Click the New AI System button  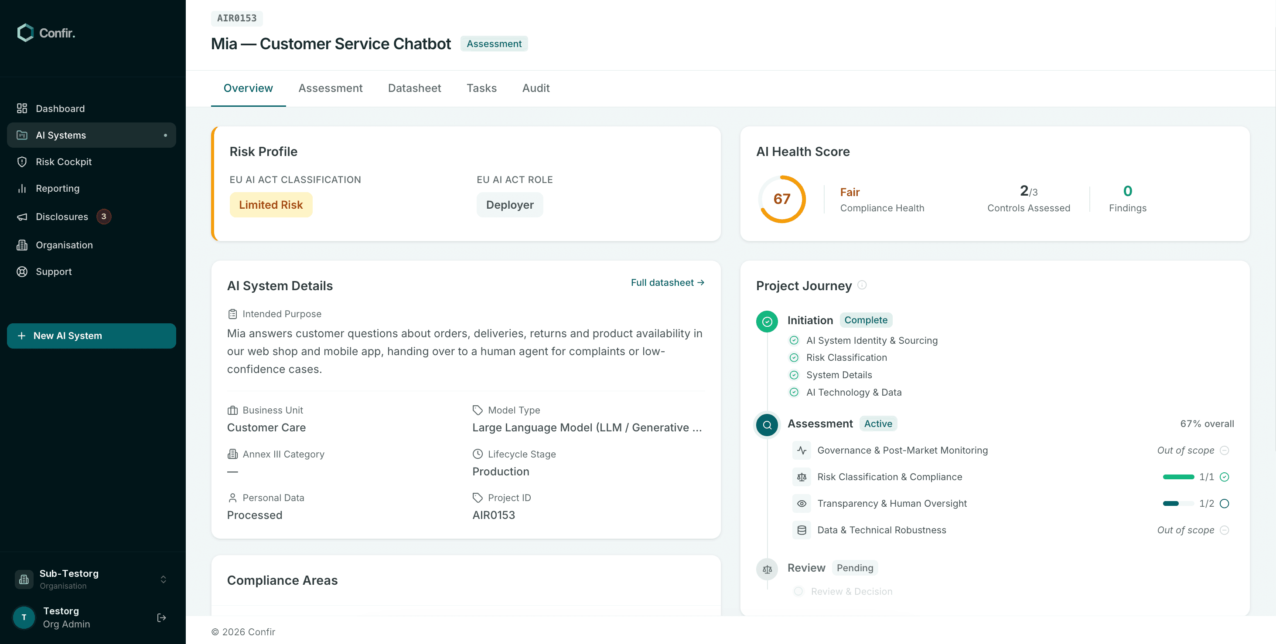pos(91,336)
